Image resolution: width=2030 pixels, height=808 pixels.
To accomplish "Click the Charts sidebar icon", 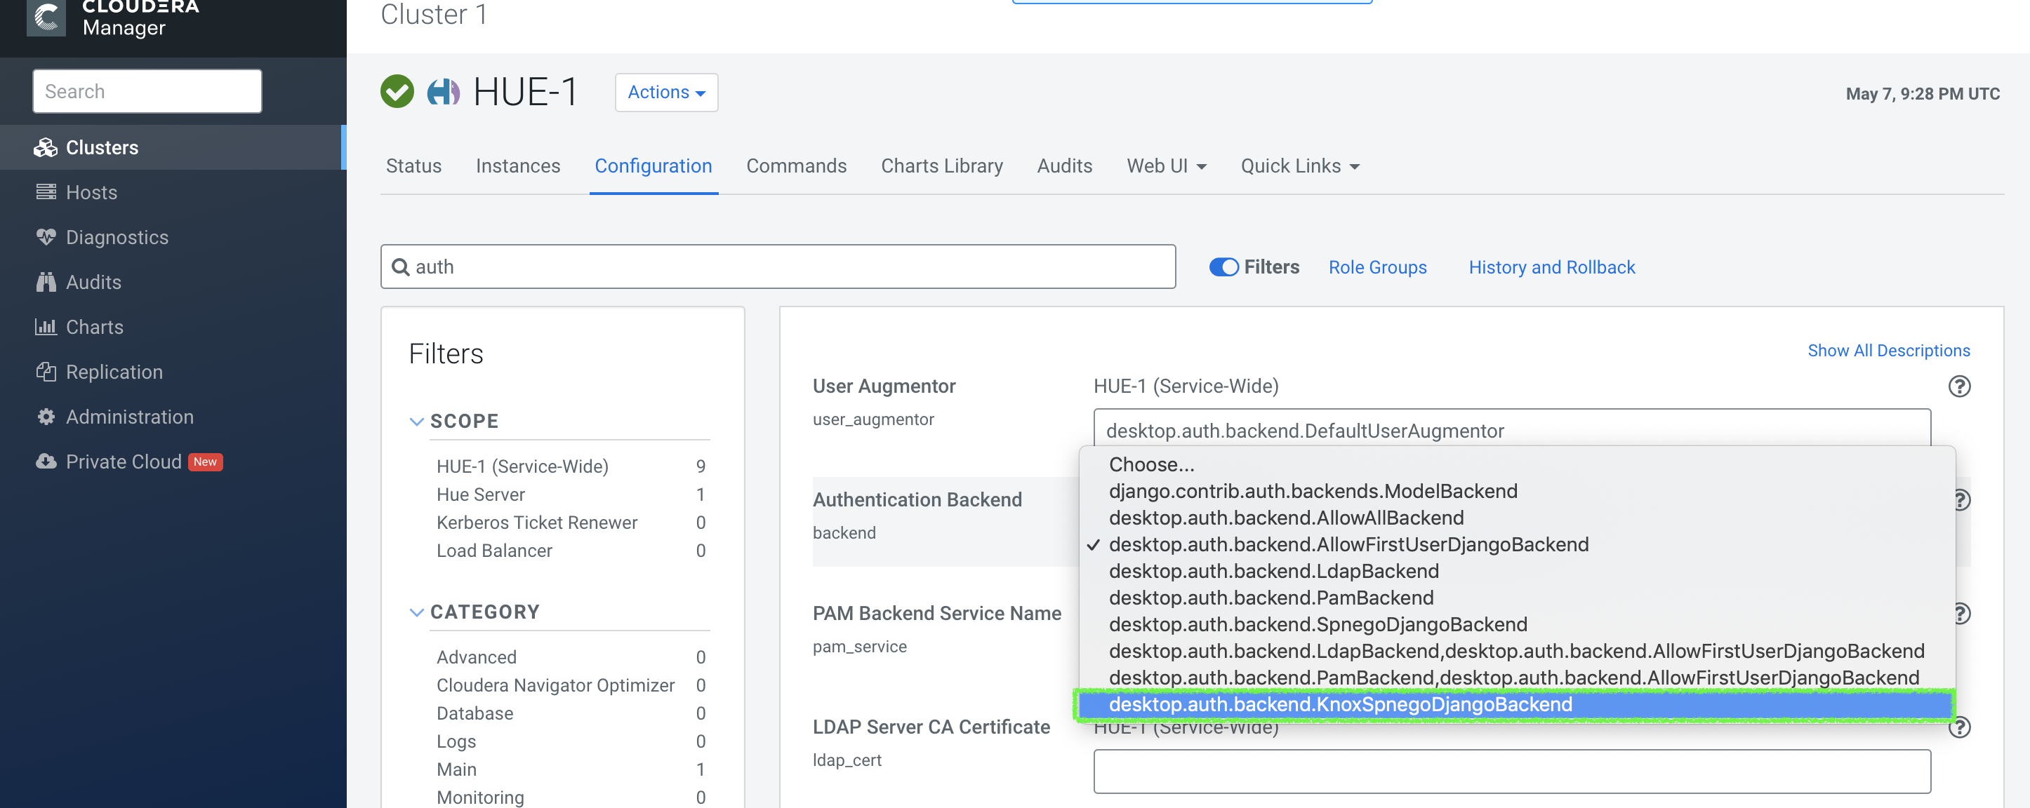I will pos(46,325).
